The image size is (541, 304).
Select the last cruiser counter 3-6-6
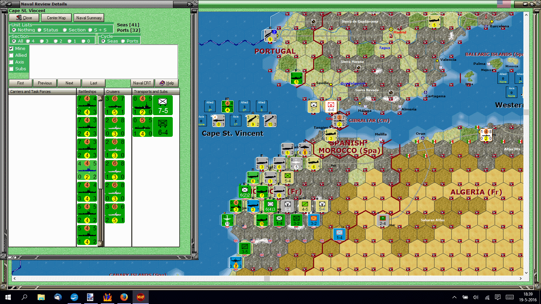(x=115, y=213)
